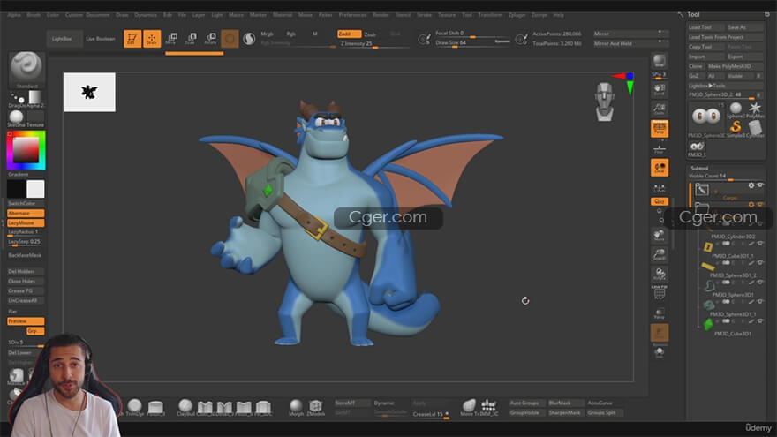This screenshot has width=777, height=437.
Task: Toggle LazyMouse option
Action: [x=26, y=223]
